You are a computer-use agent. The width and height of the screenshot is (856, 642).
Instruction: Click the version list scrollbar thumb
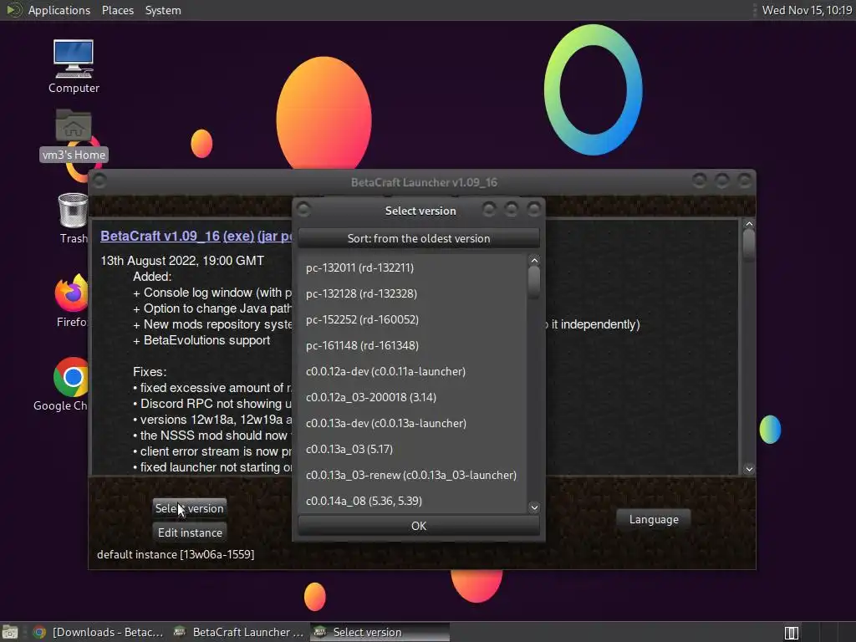point(534,282)
